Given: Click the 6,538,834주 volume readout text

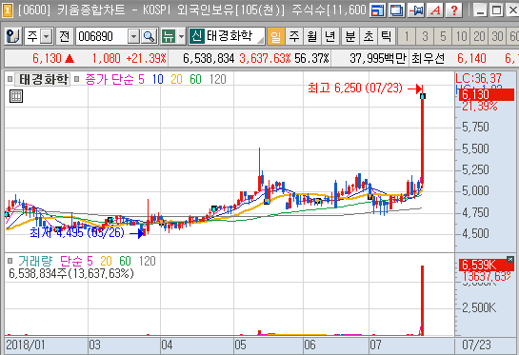Looking at the screenshot, I should click(71, 273).
